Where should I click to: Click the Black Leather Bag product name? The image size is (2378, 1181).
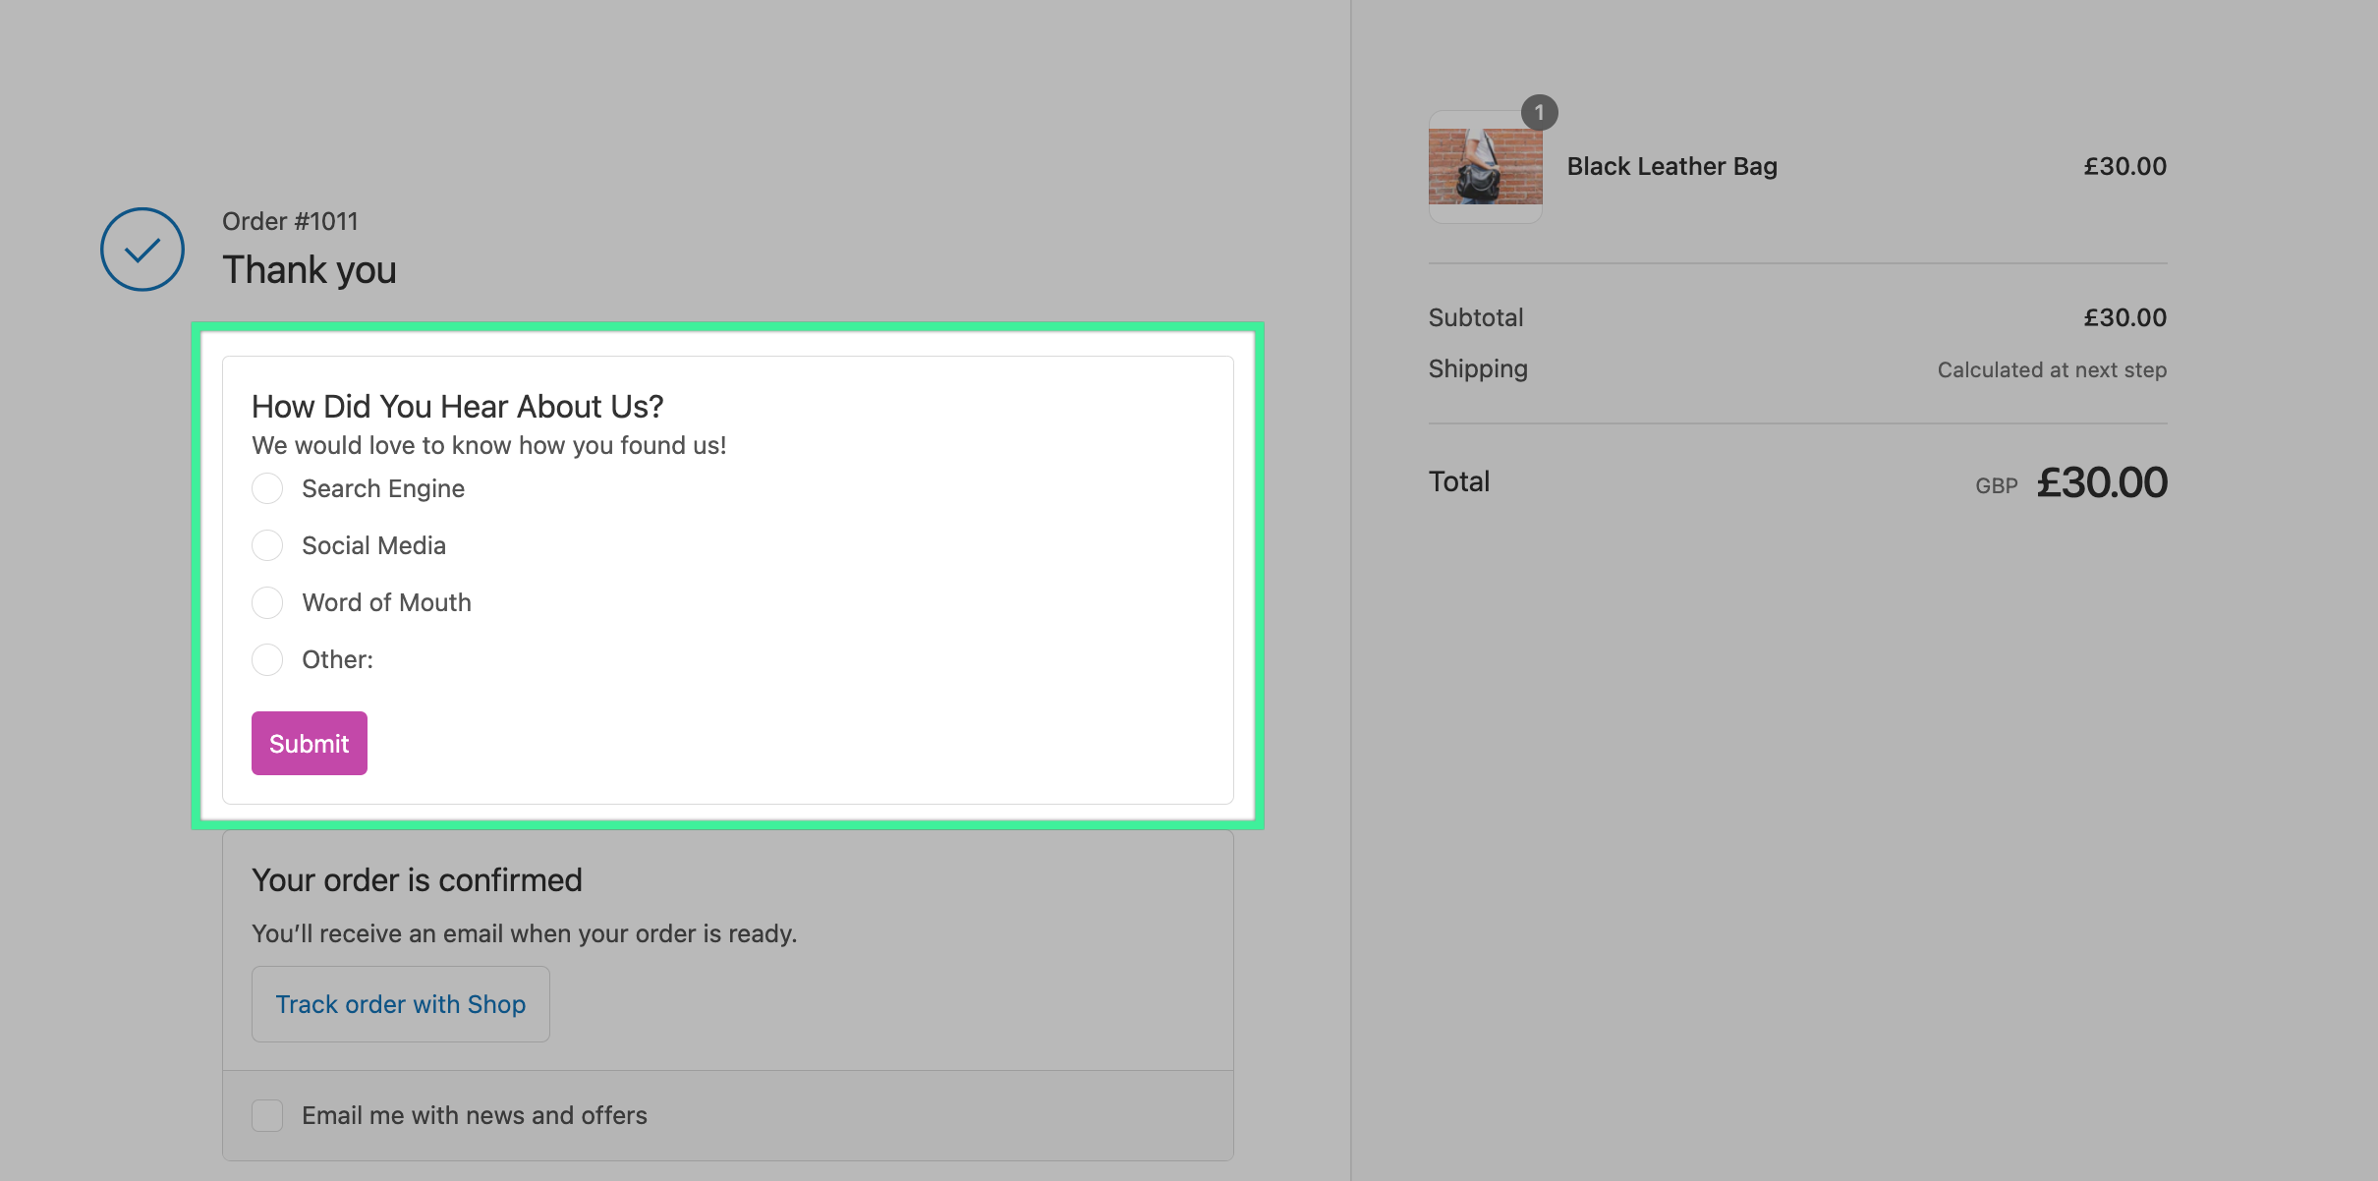(x=1671, y=166)
